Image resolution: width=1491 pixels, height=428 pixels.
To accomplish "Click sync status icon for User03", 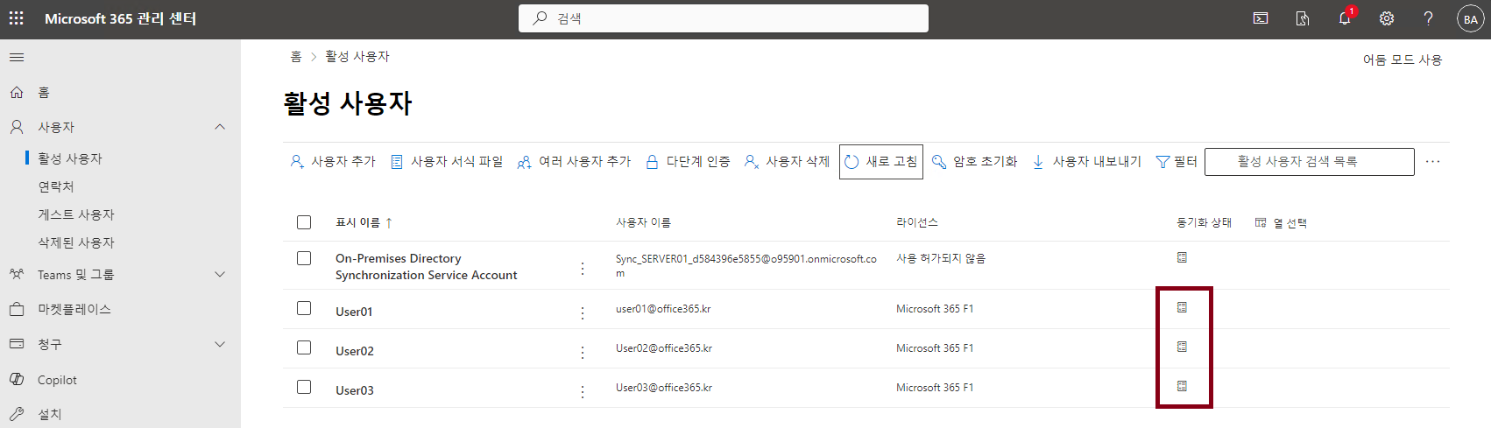I will [x=1182, y=386].
